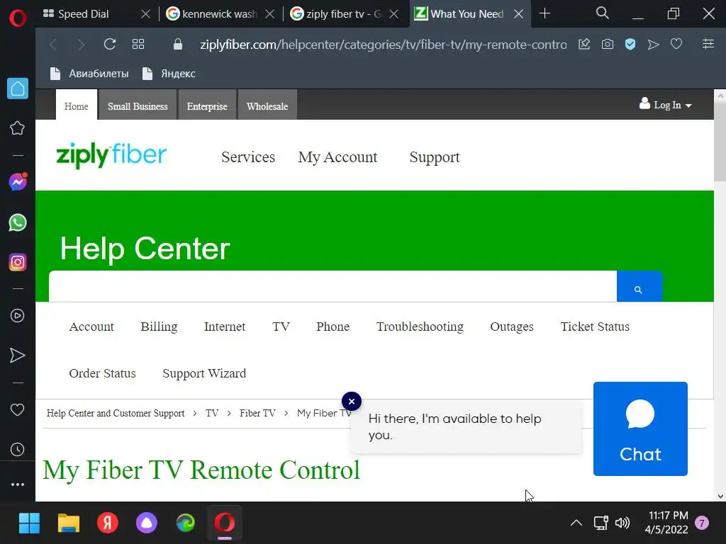726x544 pixels.
Task: Open Yandex browser from taskbar
Action: pos(108,523)
